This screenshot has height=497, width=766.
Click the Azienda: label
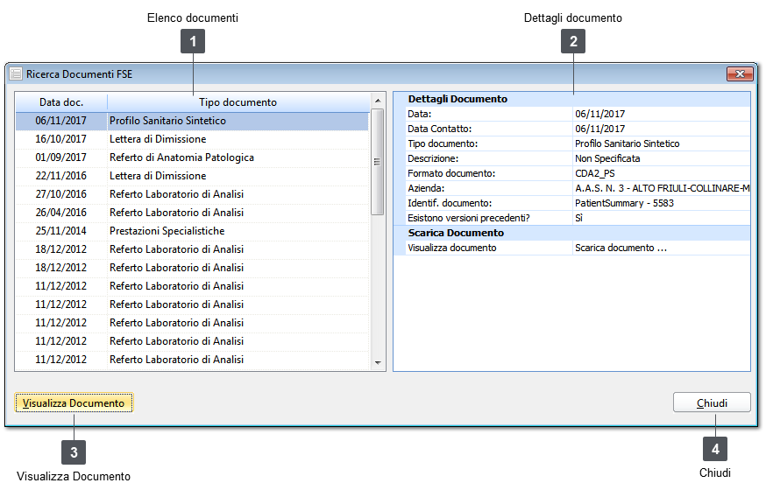[x=426, y=188]
